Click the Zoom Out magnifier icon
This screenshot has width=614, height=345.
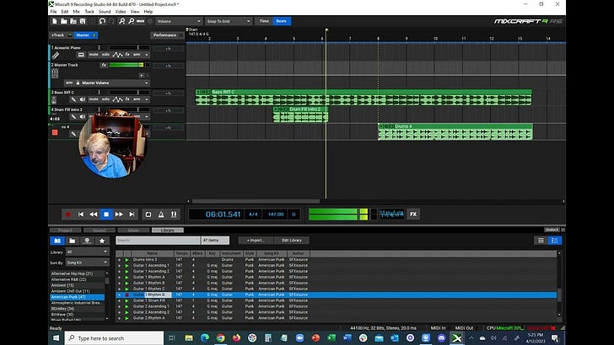132,21
